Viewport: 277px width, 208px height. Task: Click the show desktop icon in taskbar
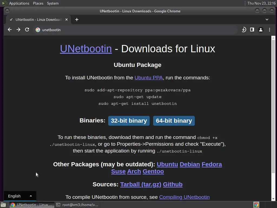coord(3,205)
